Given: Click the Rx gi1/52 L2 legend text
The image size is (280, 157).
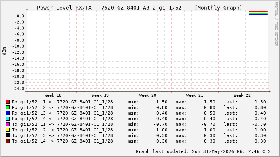Looking at the screenshot, I should (x=63, y=107).
